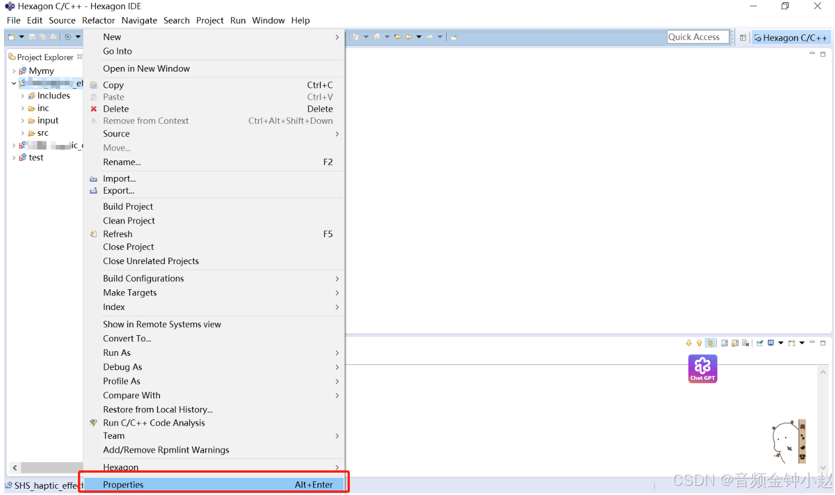Toggle the console wrap/link icon

point(711,343)
